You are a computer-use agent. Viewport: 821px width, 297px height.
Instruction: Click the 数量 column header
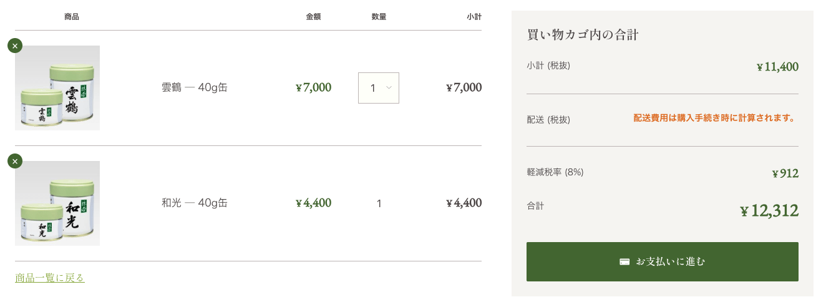pos(379,17)
